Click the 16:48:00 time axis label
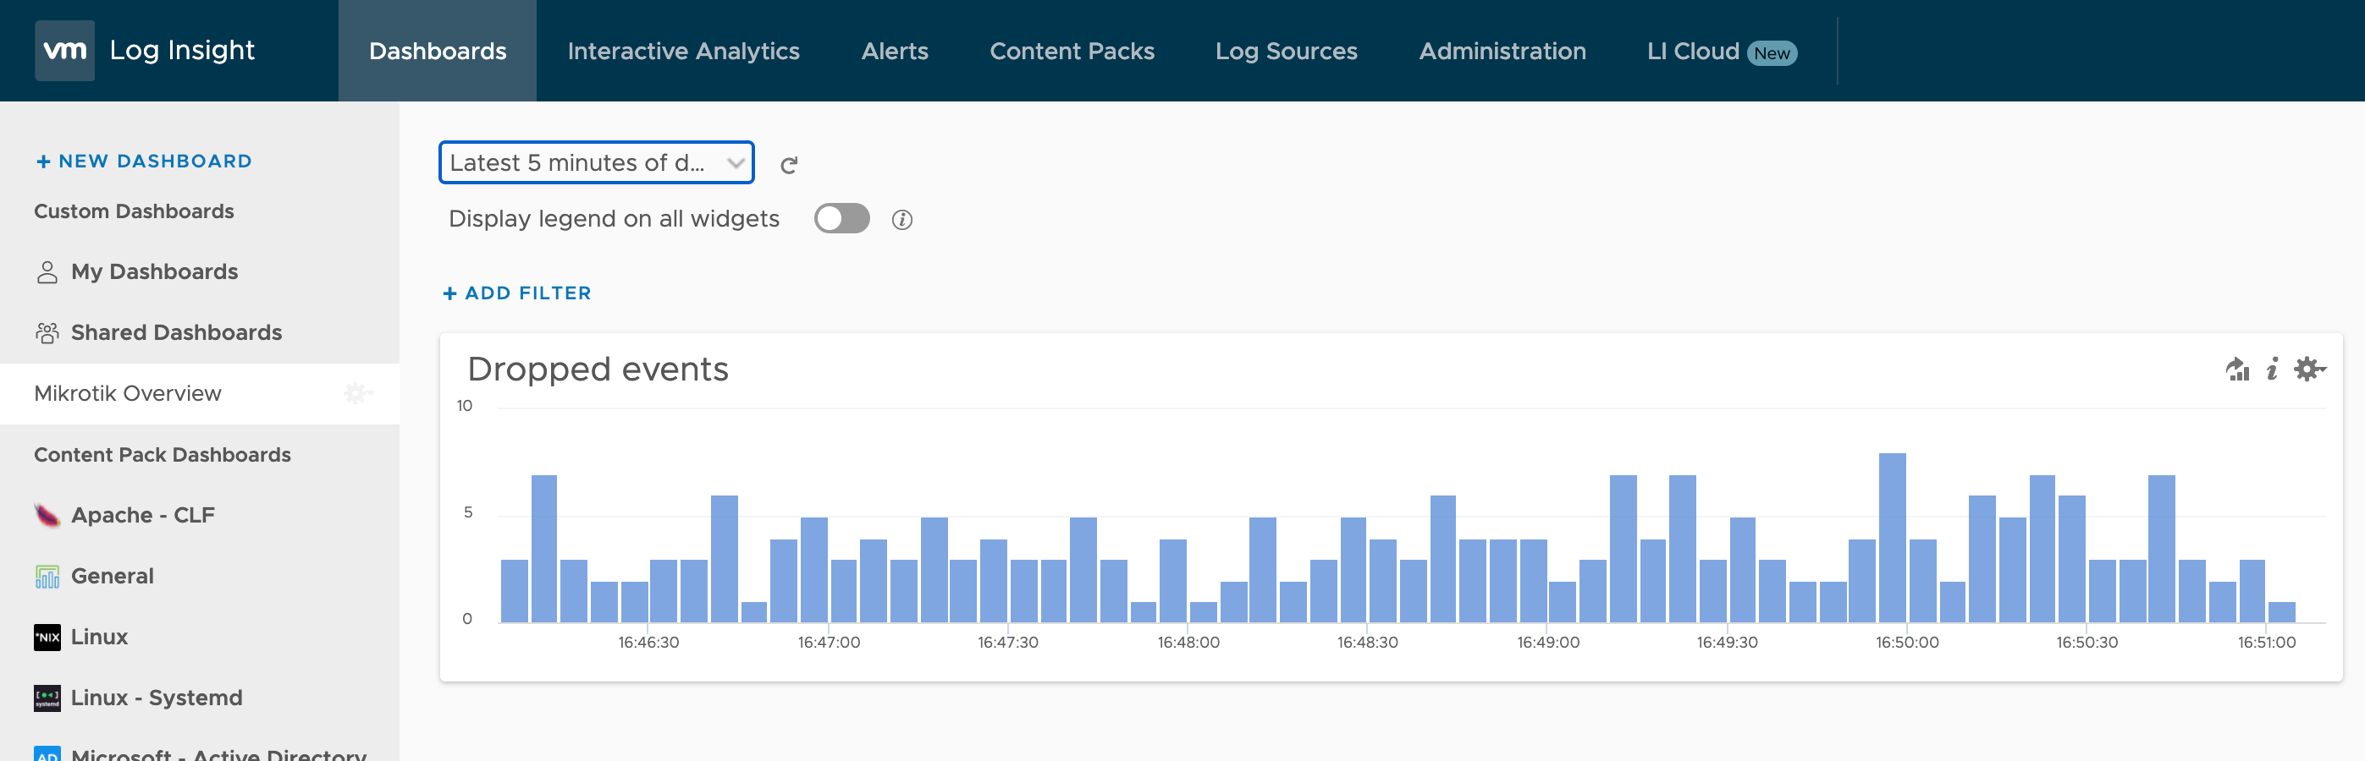Viewport: 2365px width, 761px height. [x=1188, y=643]
